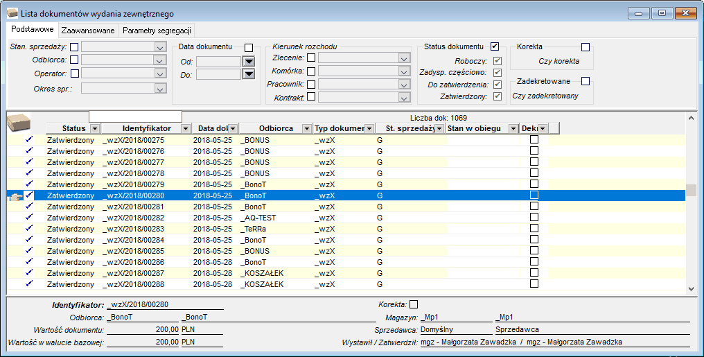Click the window title box icon

[x=12, y=13]
